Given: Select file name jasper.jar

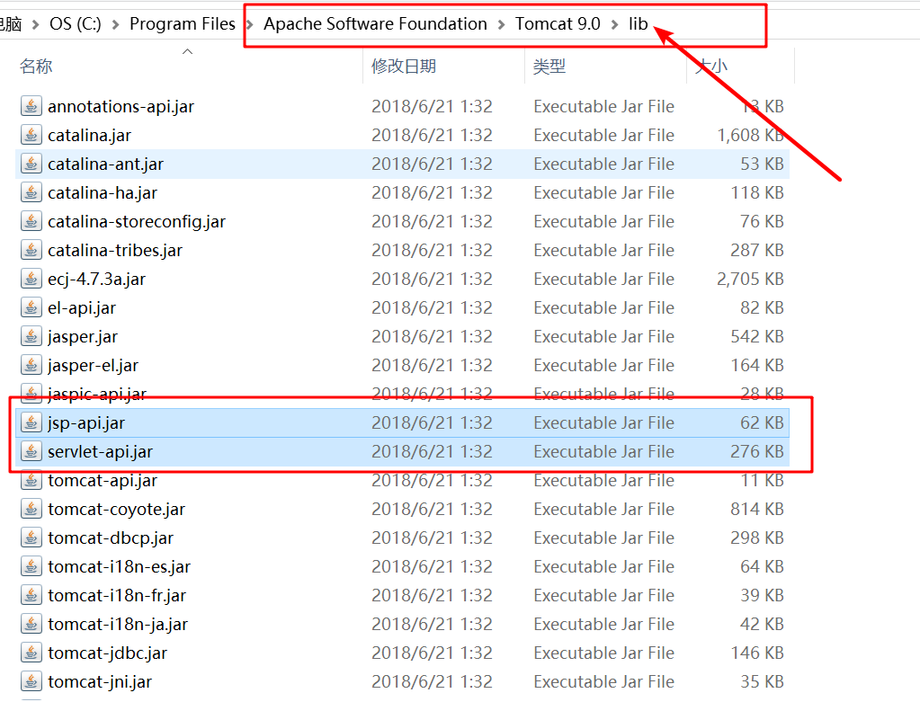Looking at the screenshot, I should pos(83,337).
